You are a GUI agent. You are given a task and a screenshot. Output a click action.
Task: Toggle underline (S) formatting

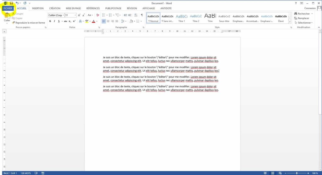[59, 21]
